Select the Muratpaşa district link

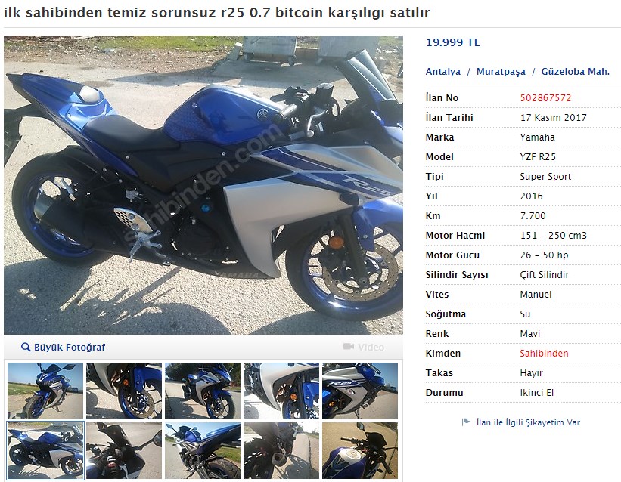501,72
